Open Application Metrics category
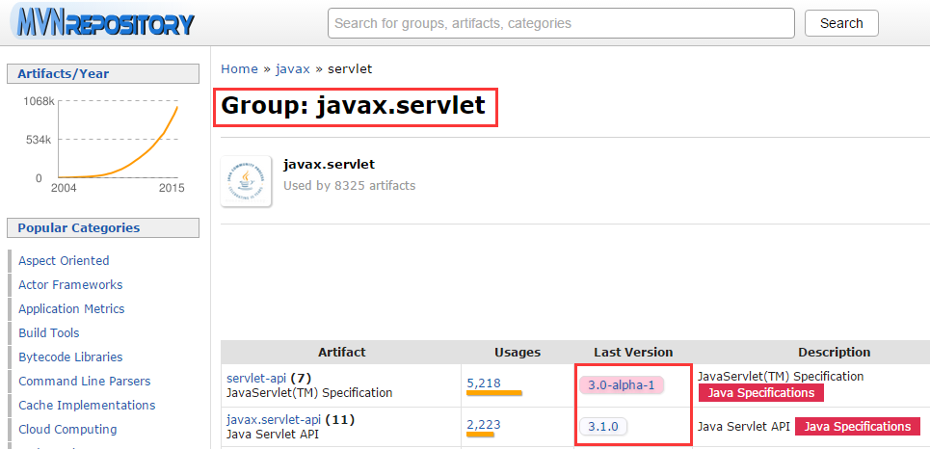Viewport: 930px width, 449px height. 71,309
